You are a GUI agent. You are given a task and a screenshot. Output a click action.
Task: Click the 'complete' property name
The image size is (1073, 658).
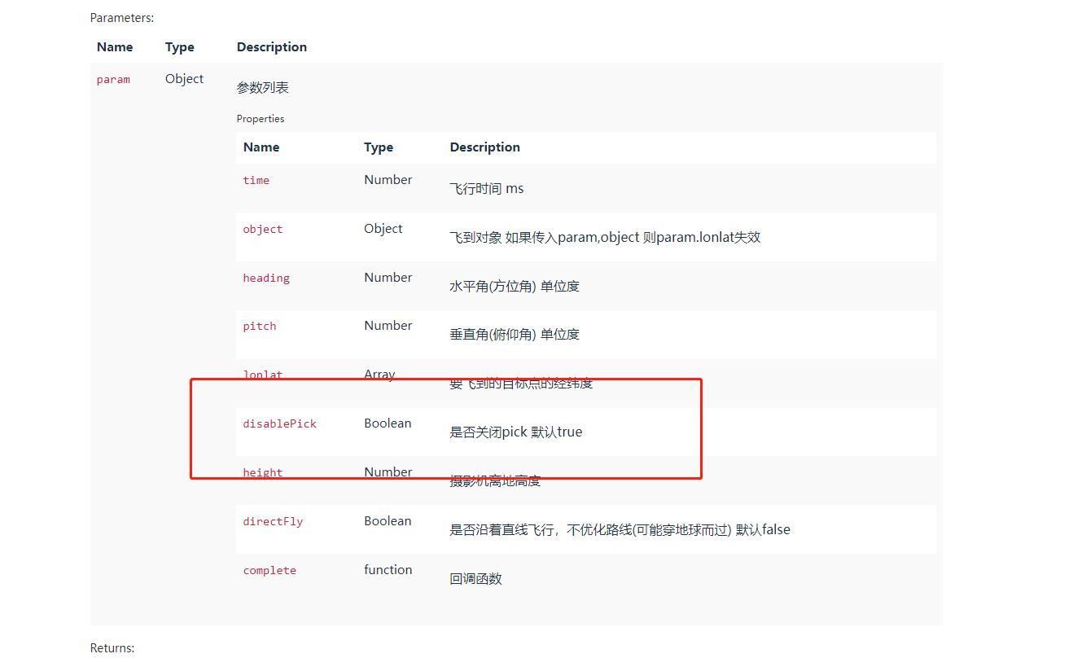point(269,570)
